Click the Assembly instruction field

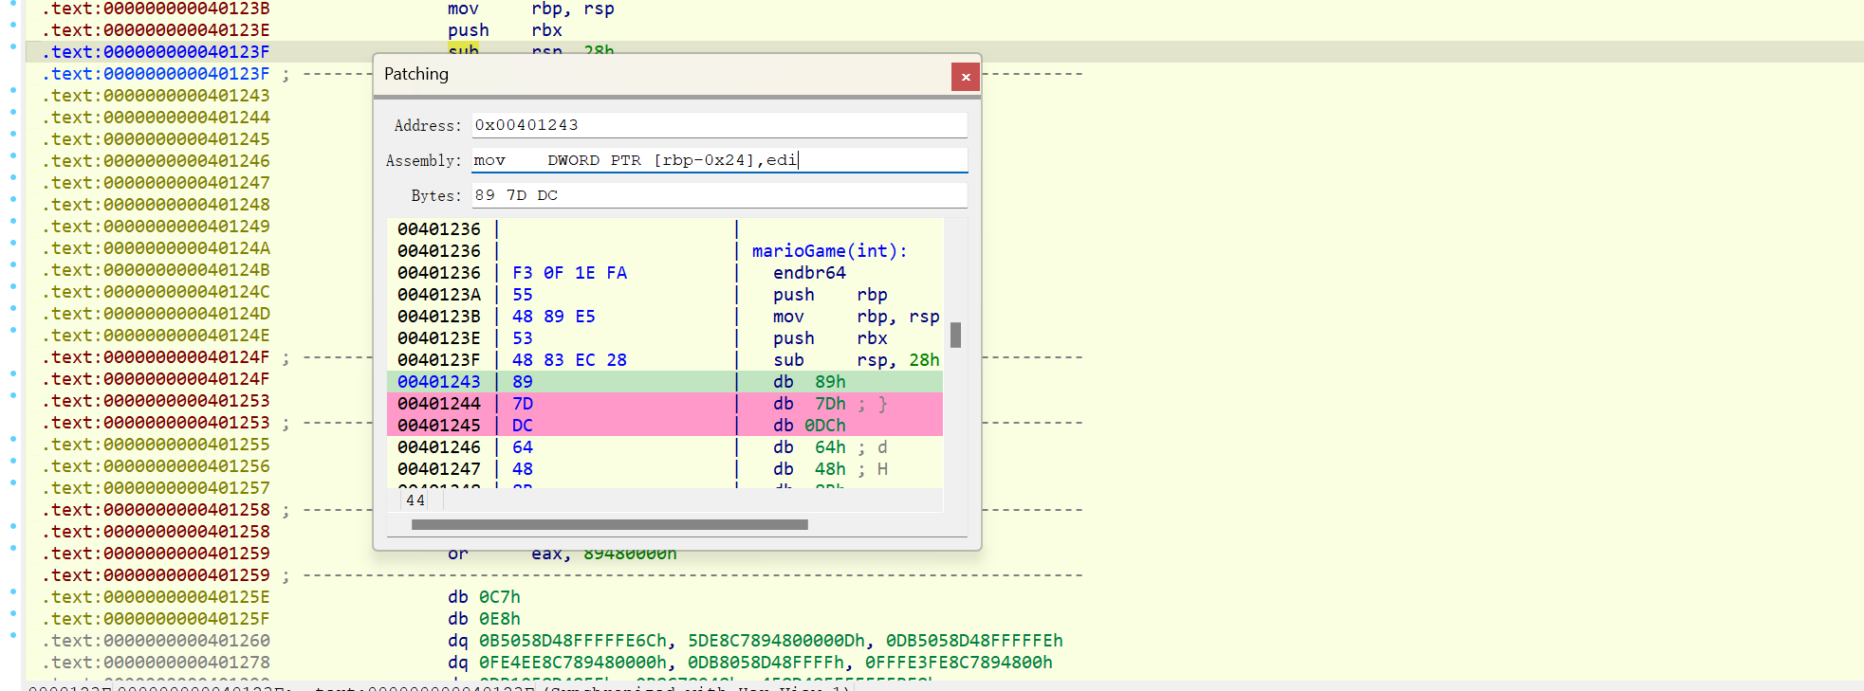pyautogui.click(x=719, y=160)
